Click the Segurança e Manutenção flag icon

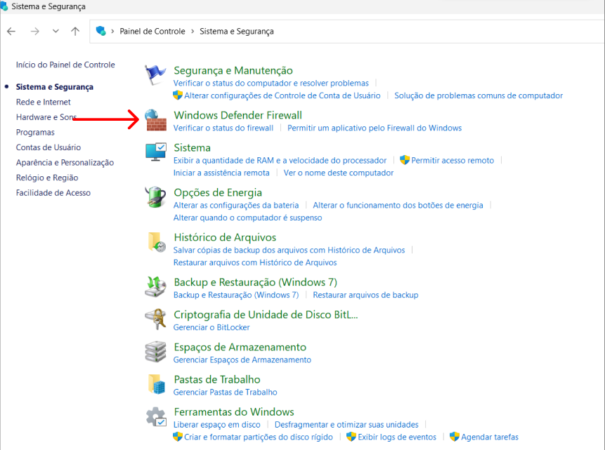(x=156, y=76)
